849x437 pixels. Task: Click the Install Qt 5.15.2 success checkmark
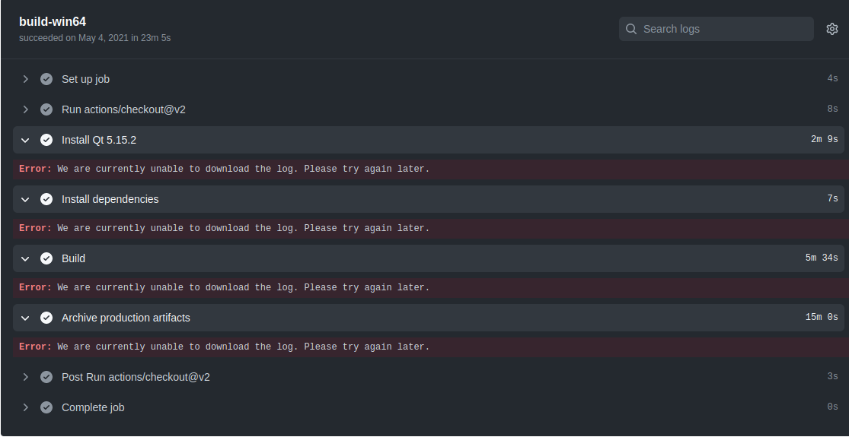[x=46, y=140]
